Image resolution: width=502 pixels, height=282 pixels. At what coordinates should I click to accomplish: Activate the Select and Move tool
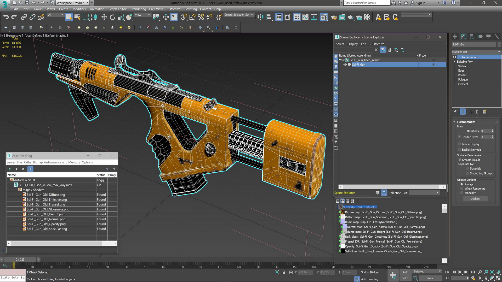[x=104, y=17]
